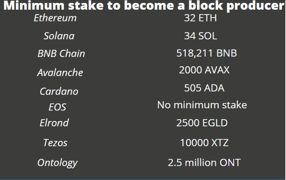Select the BNB Chain label

tap(61, 53)
